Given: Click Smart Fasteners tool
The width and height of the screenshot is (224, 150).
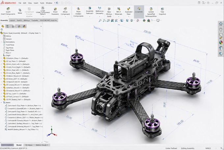Looking at the screenshot, I should [55, 11].
